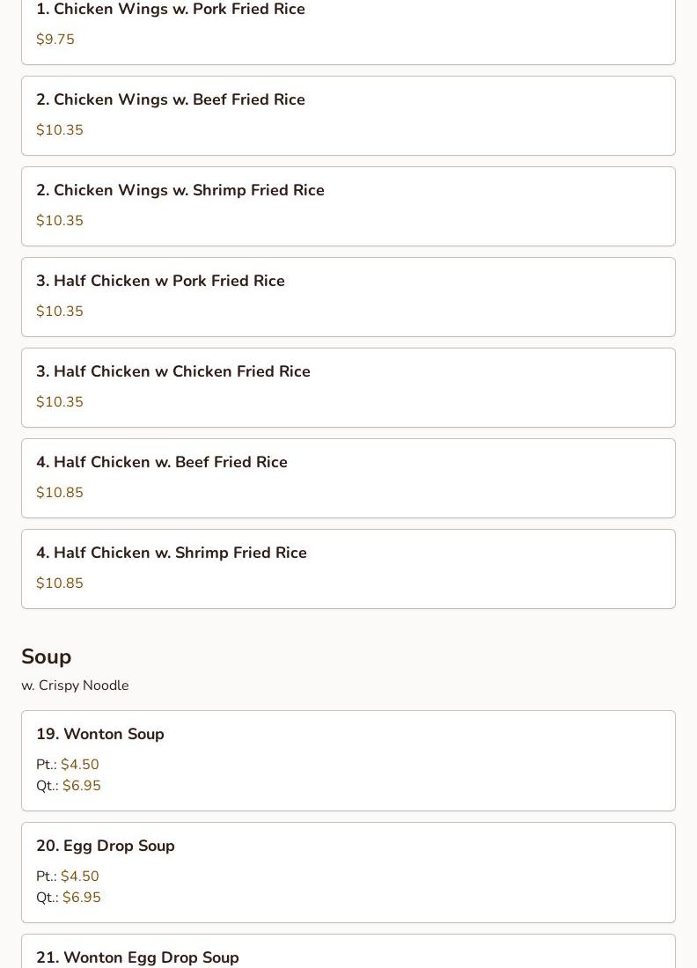The width and height of the screenshot is (697, 968).
Task: Click Egg Drop Soup pint price $4.50
Action: (x=79, y=876)
